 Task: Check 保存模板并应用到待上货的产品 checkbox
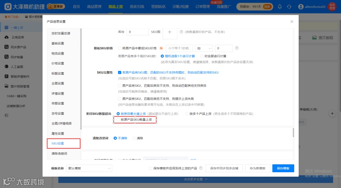pos(151,168)
